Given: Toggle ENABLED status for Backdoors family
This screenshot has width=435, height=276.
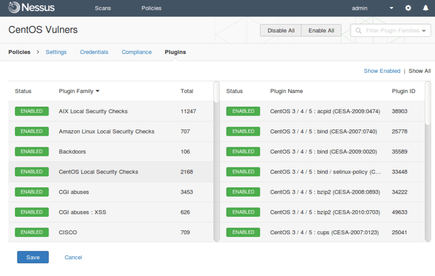Looking at the screenshot, I should [x=32, y=152].
